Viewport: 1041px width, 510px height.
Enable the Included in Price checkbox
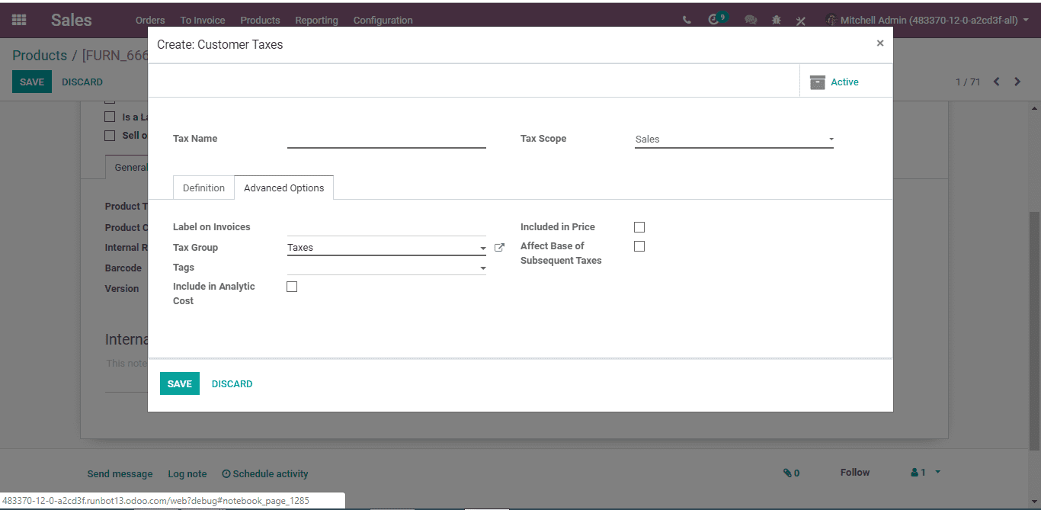[639, 227]
